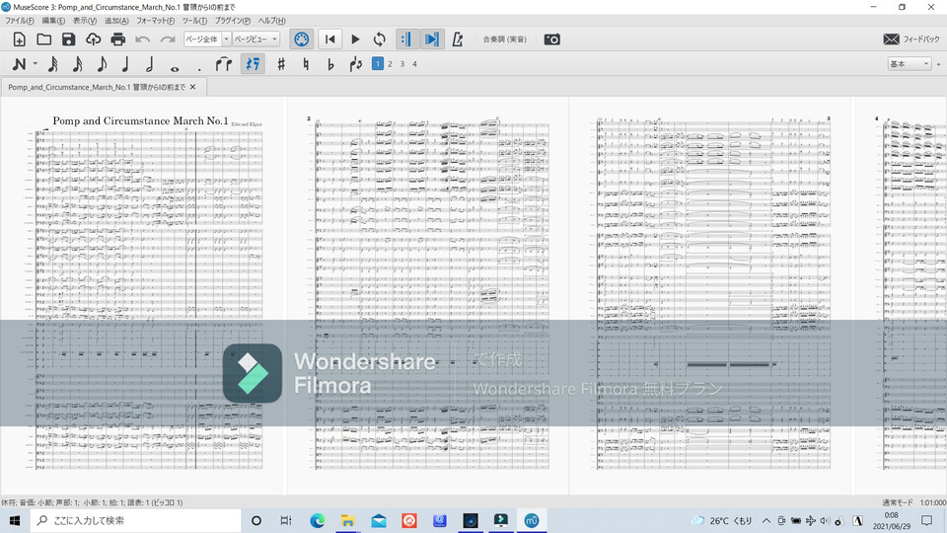Select 32nd note duration
Screen dimensions: 947x533
[52, 64]
